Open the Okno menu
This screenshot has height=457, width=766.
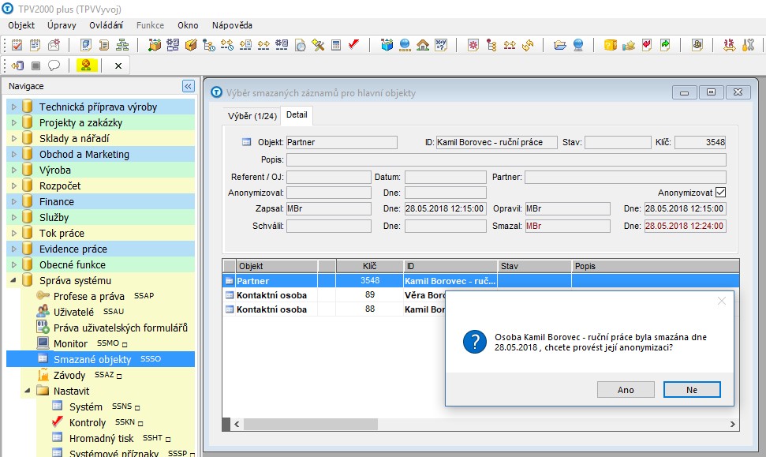188,25
